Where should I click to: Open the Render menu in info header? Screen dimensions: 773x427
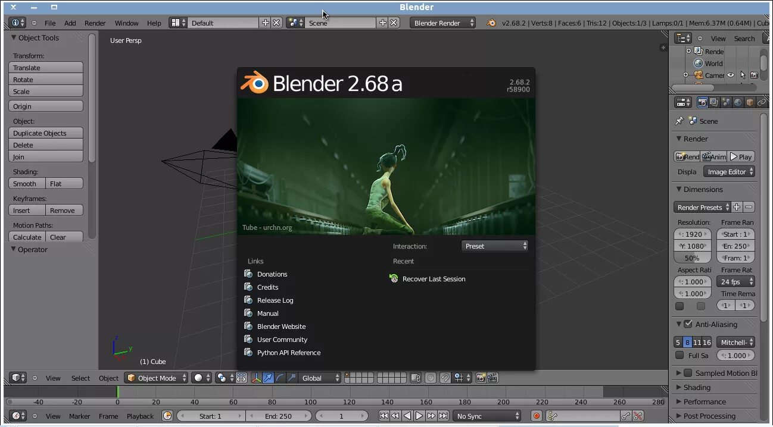[x=95, y=23]
